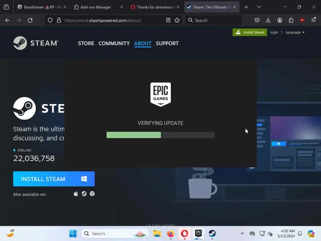Open the Firefox downloads panel
Image resolution: width=321 pixels, height=241 pixels.
pyautogui.click(x=268, y=20)
